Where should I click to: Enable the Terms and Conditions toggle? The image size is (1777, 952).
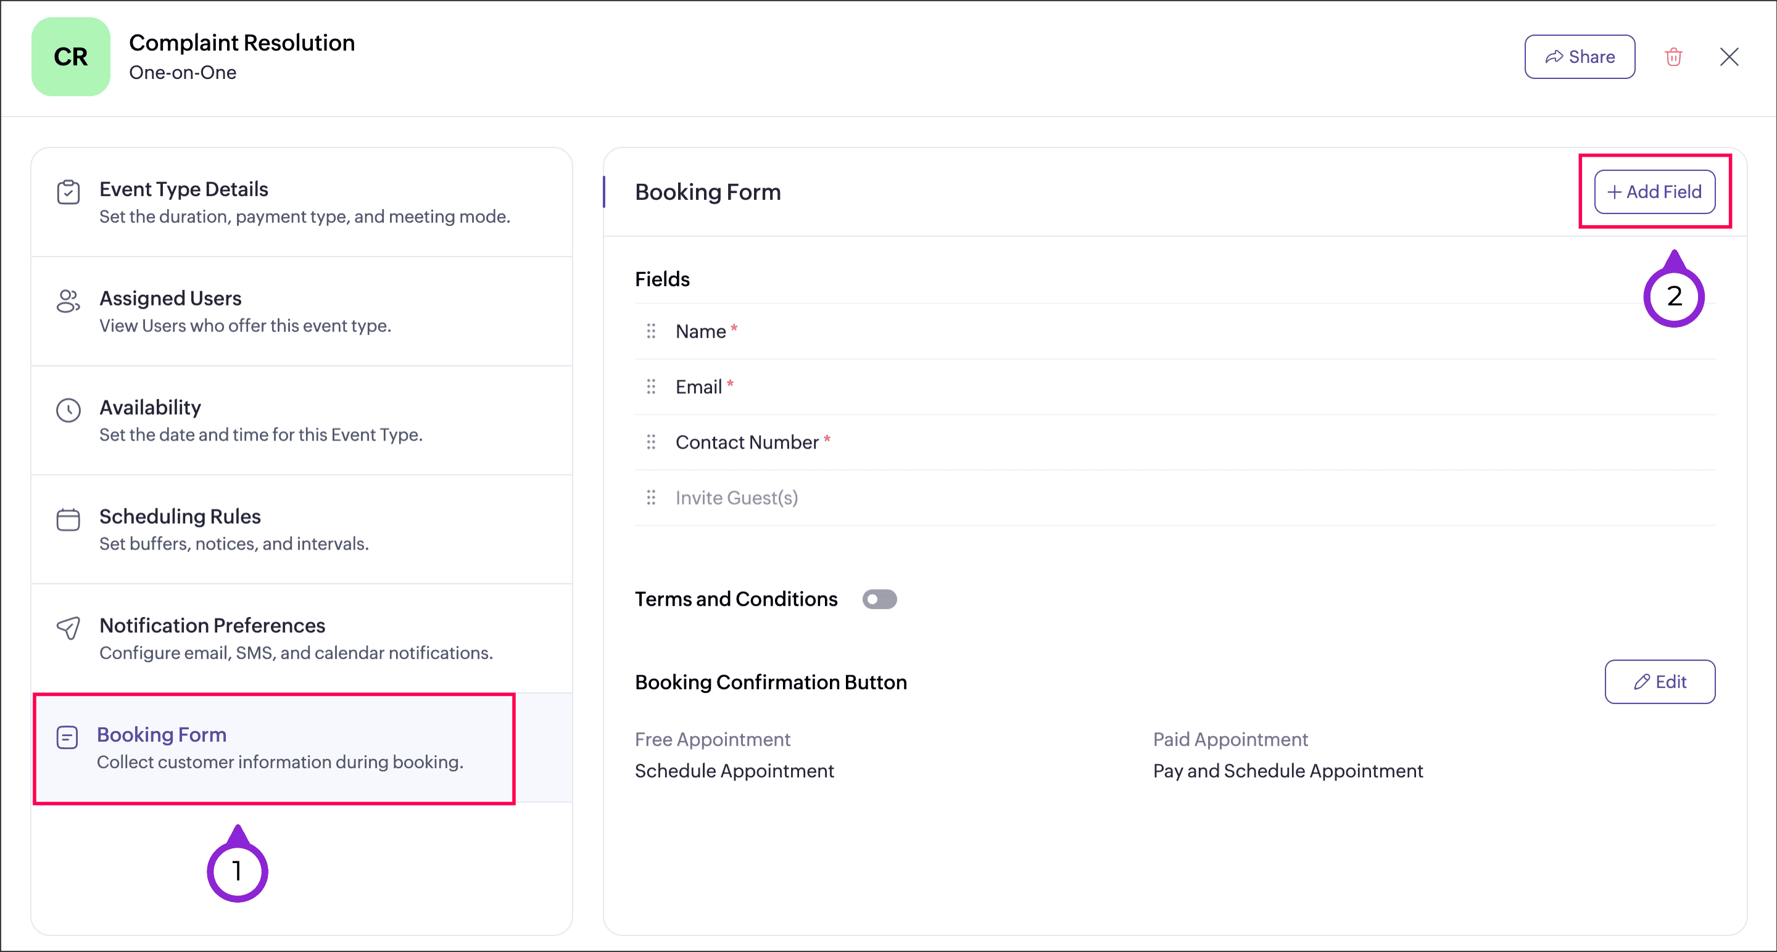click(879, 599)
